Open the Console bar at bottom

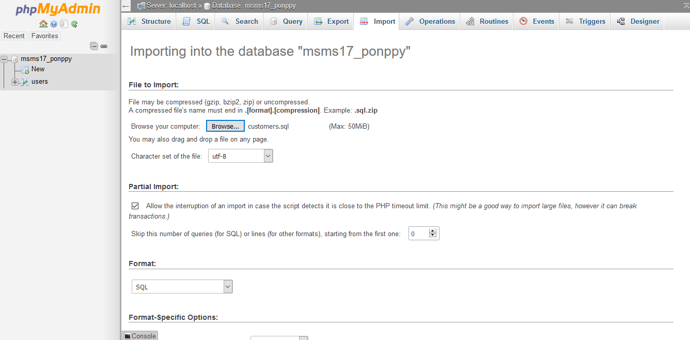(x=140, y=336)
